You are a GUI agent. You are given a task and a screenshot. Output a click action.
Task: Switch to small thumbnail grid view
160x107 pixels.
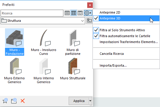74,13
